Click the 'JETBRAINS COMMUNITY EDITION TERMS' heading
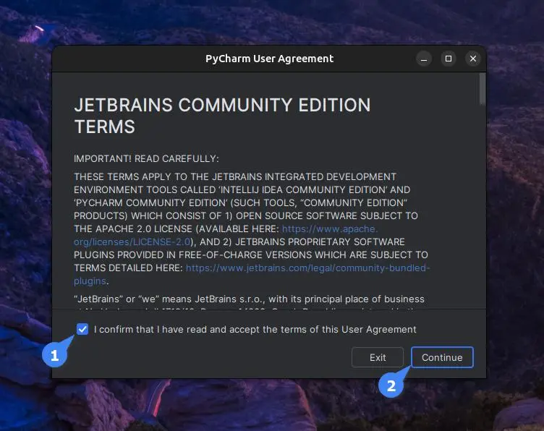 click(222, 116)
